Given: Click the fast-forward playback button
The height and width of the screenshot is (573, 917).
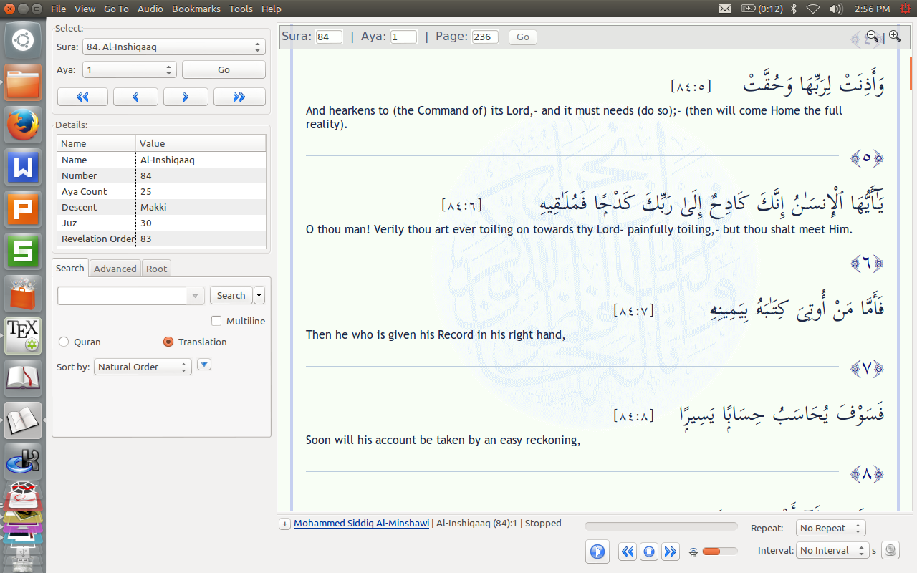Looking at the screenshot, I should point(671,552).
